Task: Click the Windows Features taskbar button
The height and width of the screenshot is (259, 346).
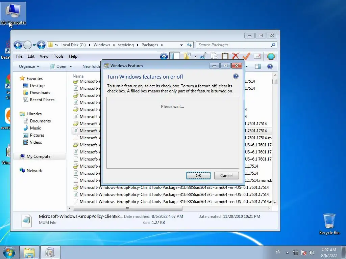Action: (x=50, y=252)
